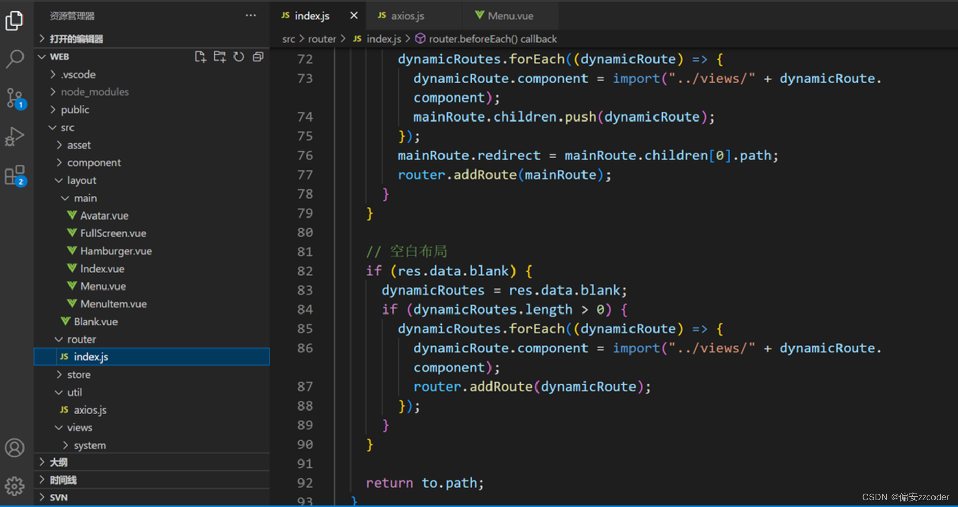Expand the .vscode folder
Screen dimensions: 958x507
152,75
